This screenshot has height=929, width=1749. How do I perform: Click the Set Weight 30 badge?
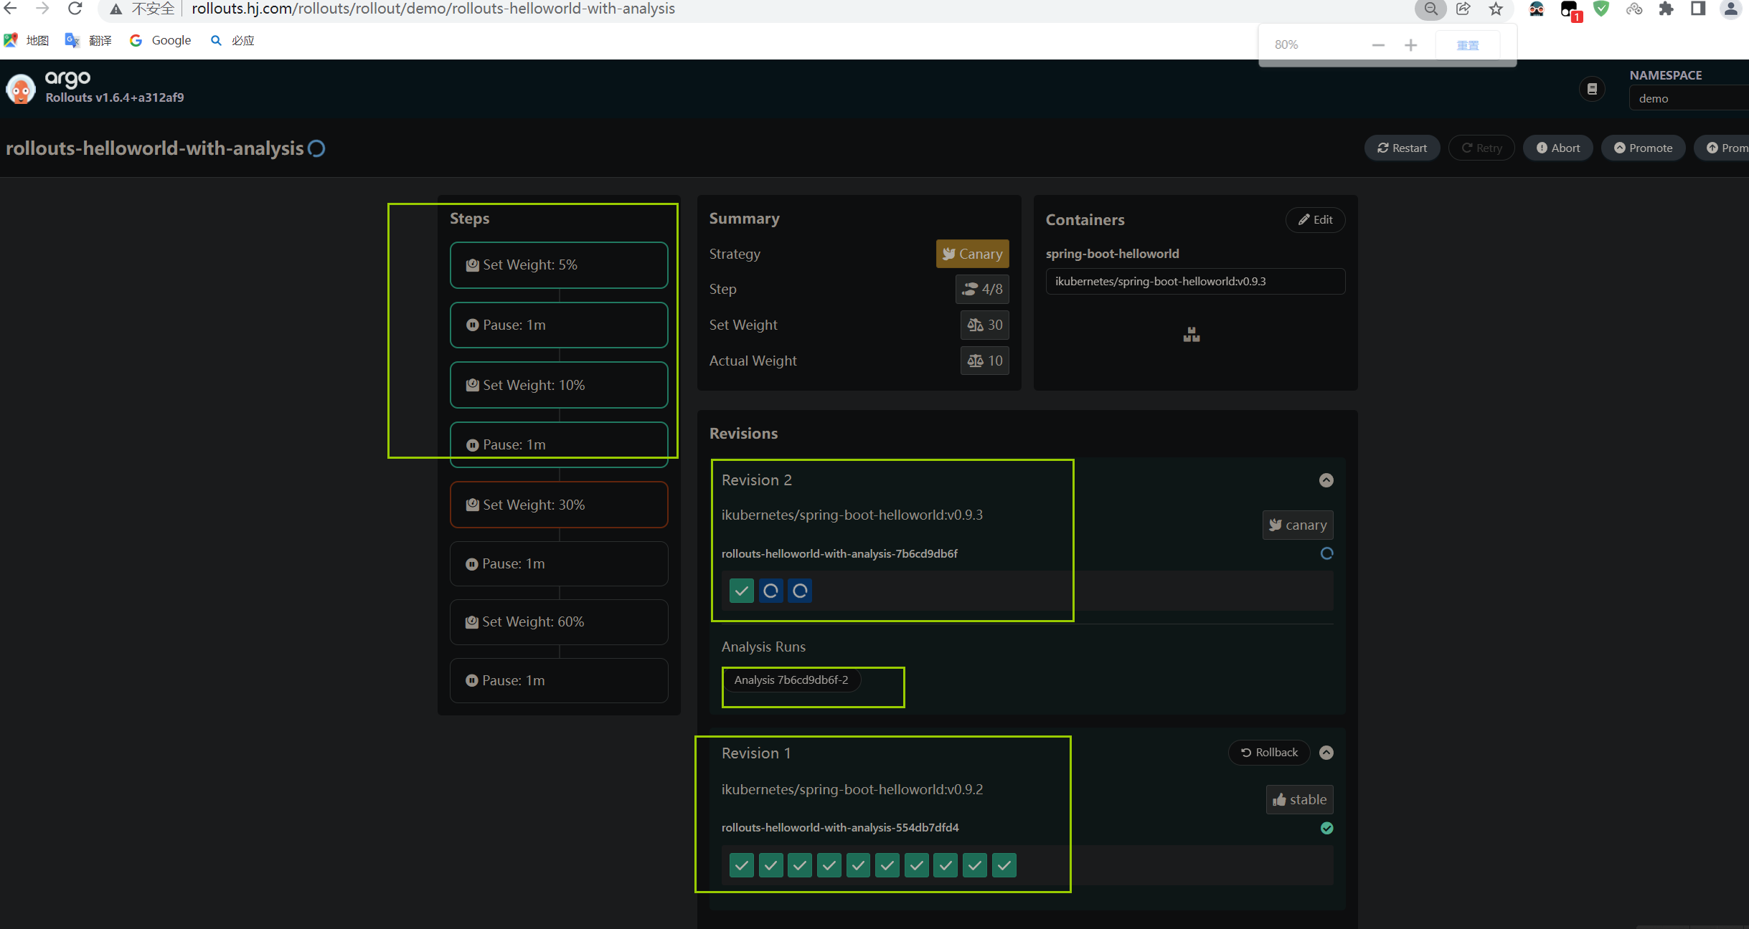[984, 325]
